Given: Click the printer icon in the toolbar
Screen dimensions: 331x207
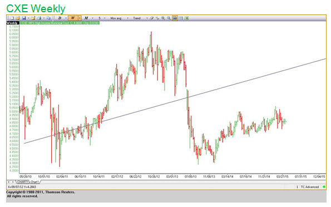Looking at the screenshot, I should coord(39,18).
